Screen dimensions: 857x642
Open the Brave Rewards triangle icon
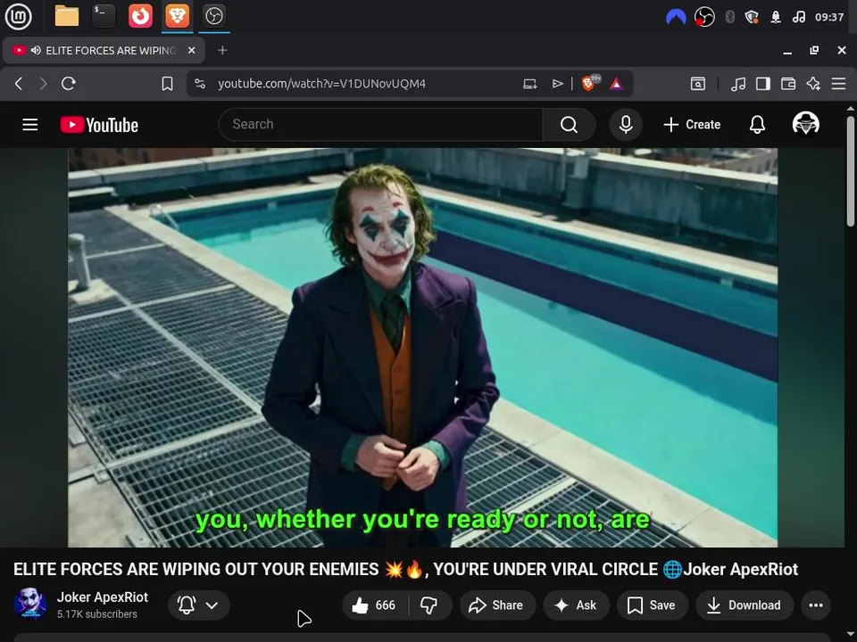pyautogui.click(x=617, y=84)
